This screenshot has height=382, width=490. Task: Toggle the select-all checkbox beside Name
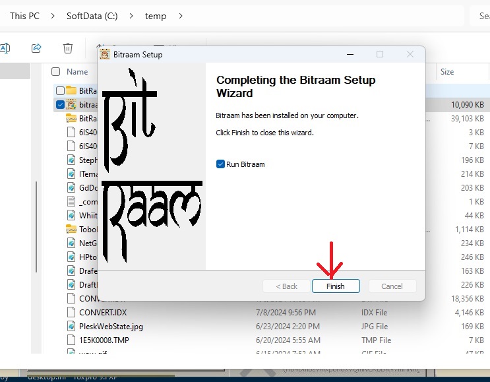[x=55, y=72]
